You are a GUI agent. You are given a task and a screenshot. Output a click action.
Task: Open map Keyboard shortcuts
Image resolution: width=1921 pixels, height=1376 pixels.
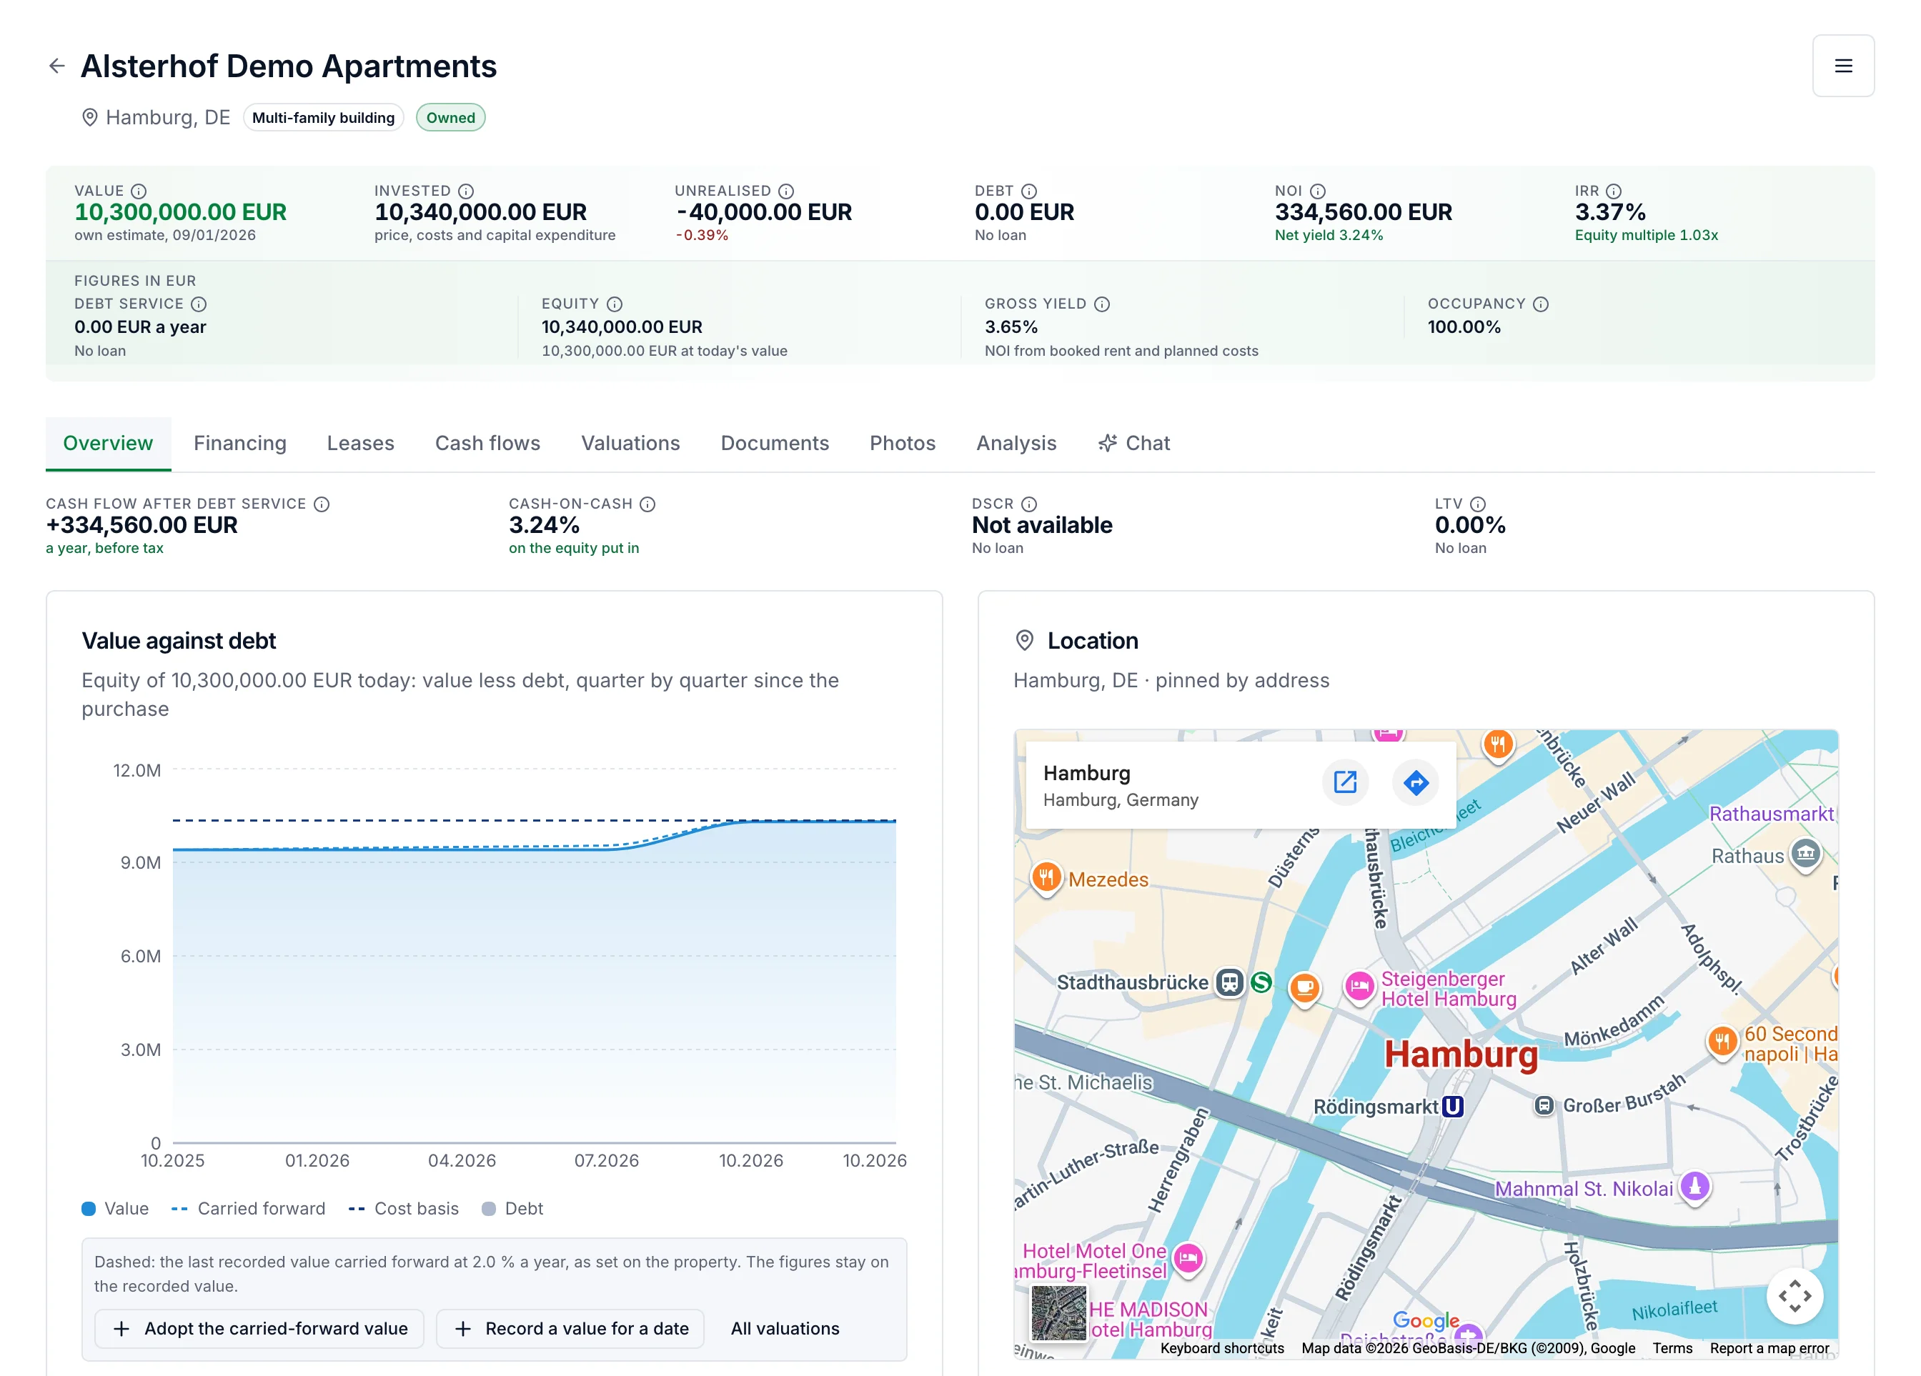pyautogui.click(x=1222, y=1349)
